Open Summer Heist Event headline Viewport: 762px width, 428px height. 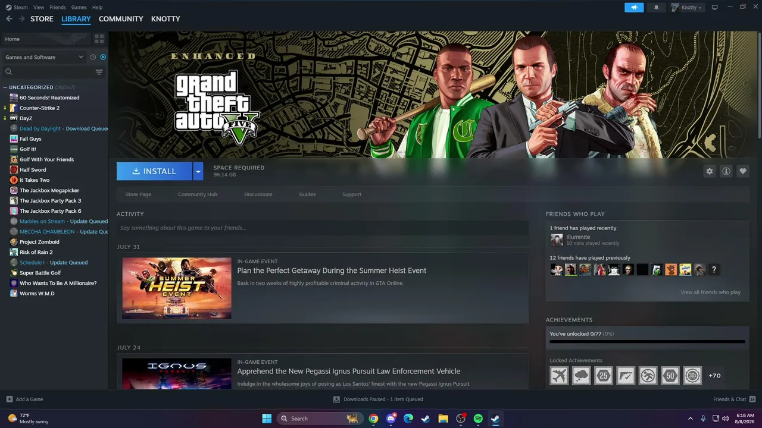click(332, 270)
